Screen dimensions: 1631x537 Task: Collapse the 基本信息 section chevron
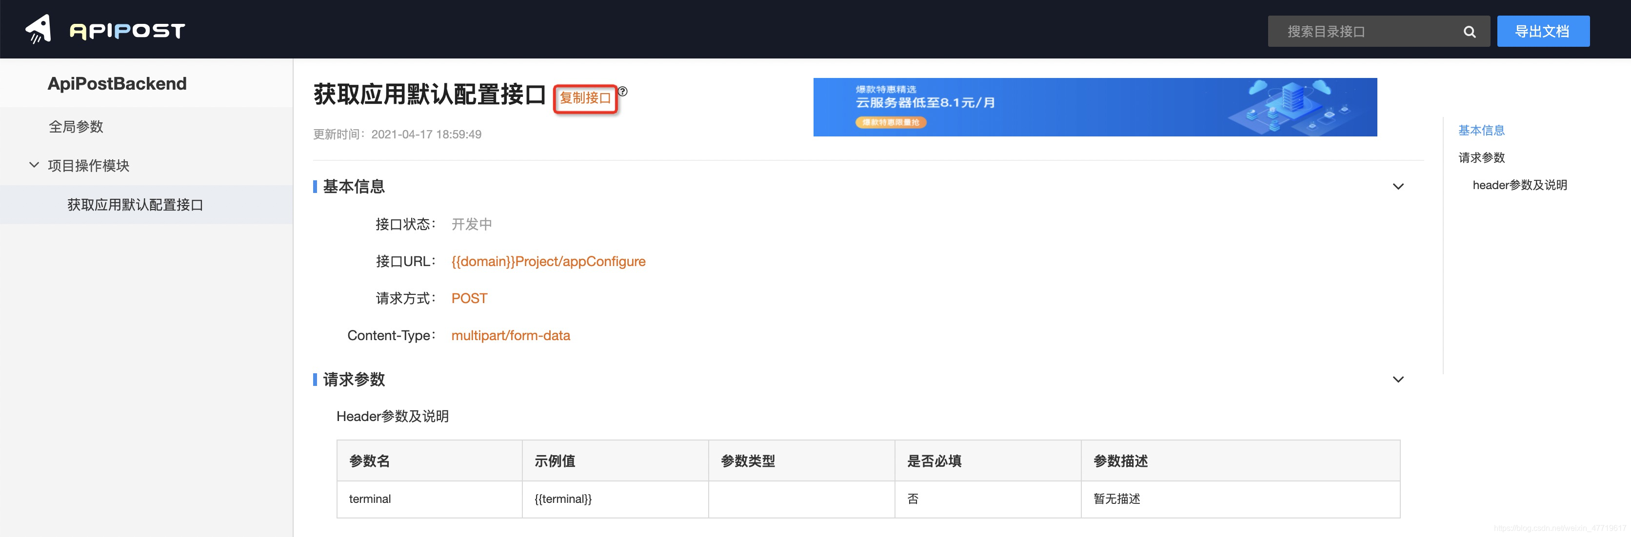(x=1398, y=187)
